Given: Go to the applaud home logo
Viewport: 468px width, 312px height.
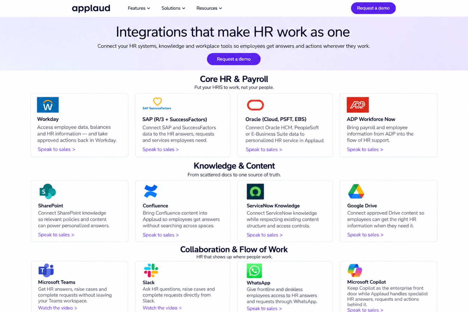Looking at the screenshot, I should click(x=91, y=8).
